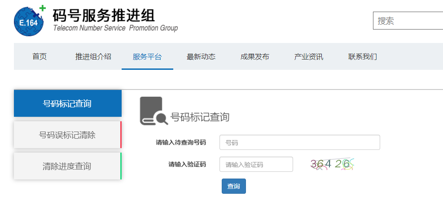The width and height of the screenshot is (443, 213).
Task: Go to the 最新动态 menu item
Action: (201, 57)
